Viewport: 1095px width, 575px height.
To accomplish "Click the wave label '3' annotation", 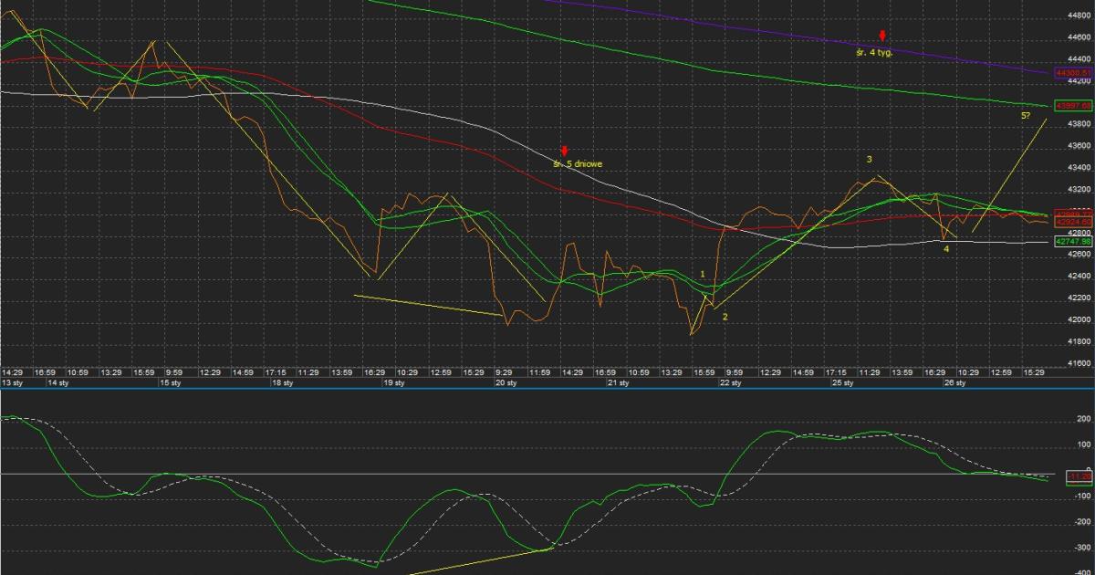I will (x=870, y=160).
